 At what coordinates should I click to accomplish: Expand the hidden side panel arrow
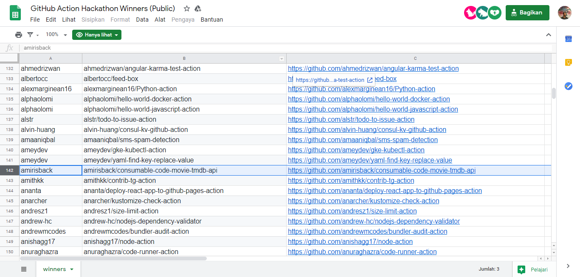pos(568,266)
